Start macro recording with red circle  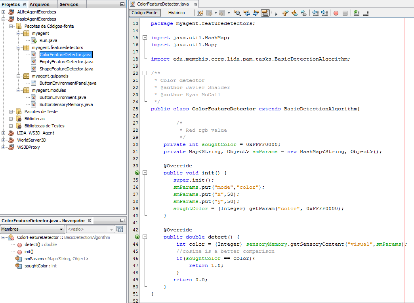[x=336, y=13]
